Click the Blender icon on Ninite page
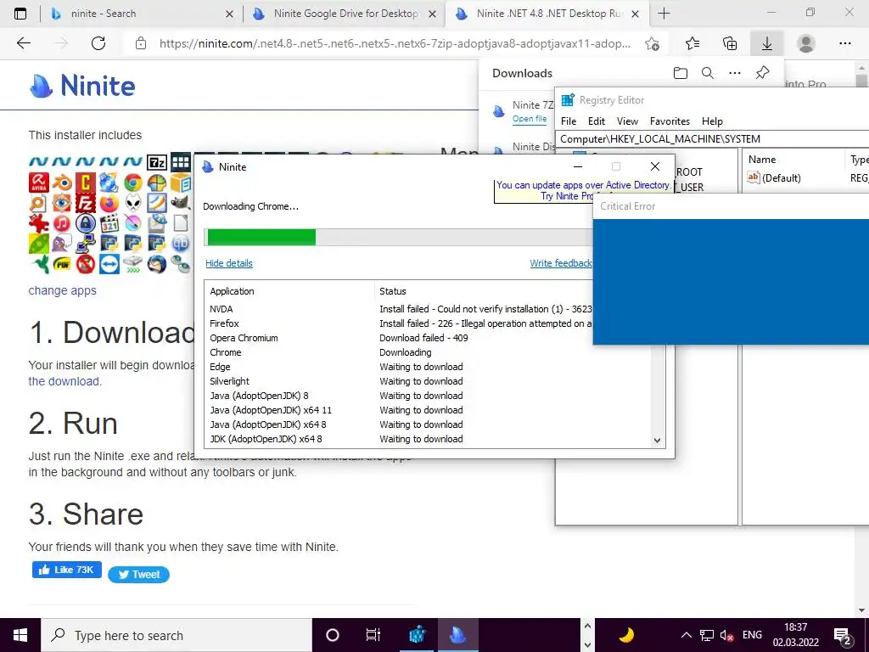The height and width of the screenshot is (652, 869). tap(62, 183)
